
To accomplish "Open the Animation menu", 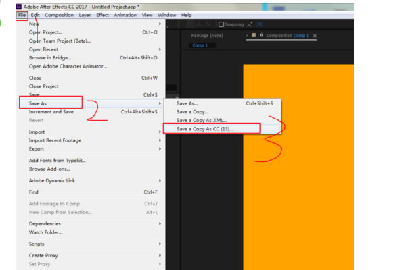I will click(x=125, y=15).
